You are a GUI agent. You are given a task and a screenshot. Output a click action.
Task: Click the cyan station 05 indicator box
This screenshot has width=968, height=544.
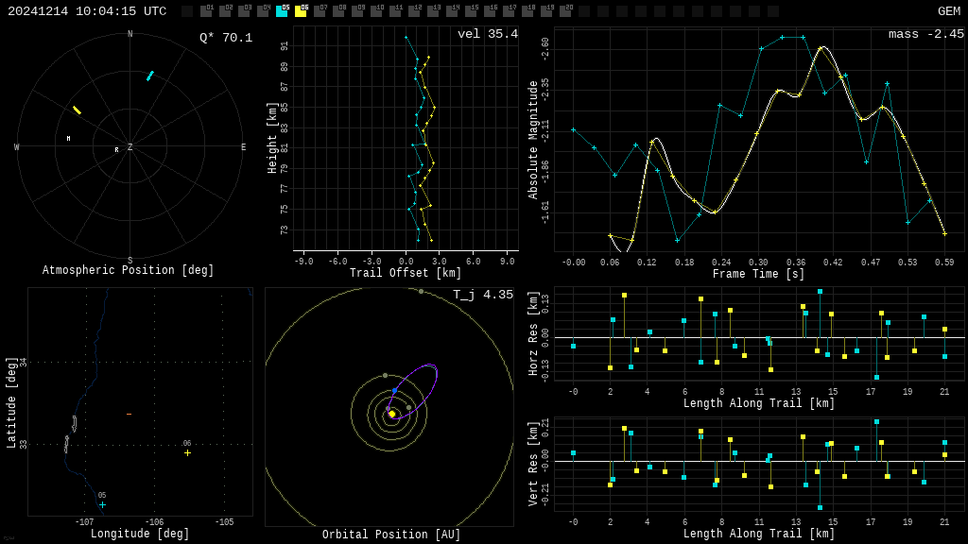282,11
